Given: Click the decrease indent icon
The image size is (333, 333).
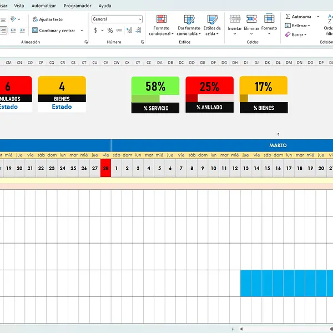Looking at the screenshot, I should (x=13, y=30).
